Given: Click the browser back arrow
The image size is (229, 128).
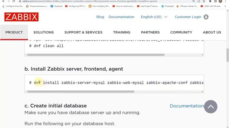Looking at the screenshot, I should click(x=4, y=1).
